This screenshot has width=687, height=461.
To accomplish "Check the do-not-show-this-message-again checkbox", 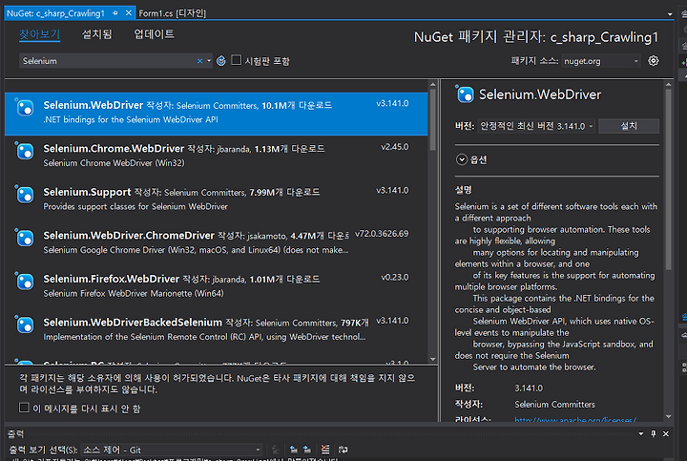I will [x=24, y=408].
